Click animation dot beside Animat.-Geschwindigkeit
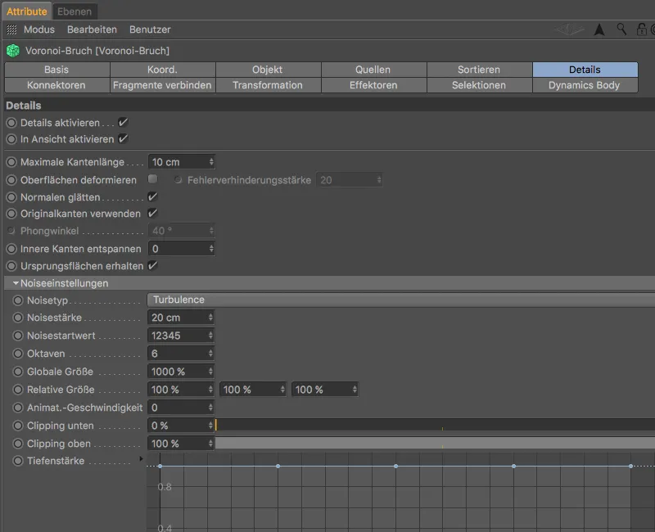Image resolution: width=655 pixels, height=532 pixels. point(18,408)
